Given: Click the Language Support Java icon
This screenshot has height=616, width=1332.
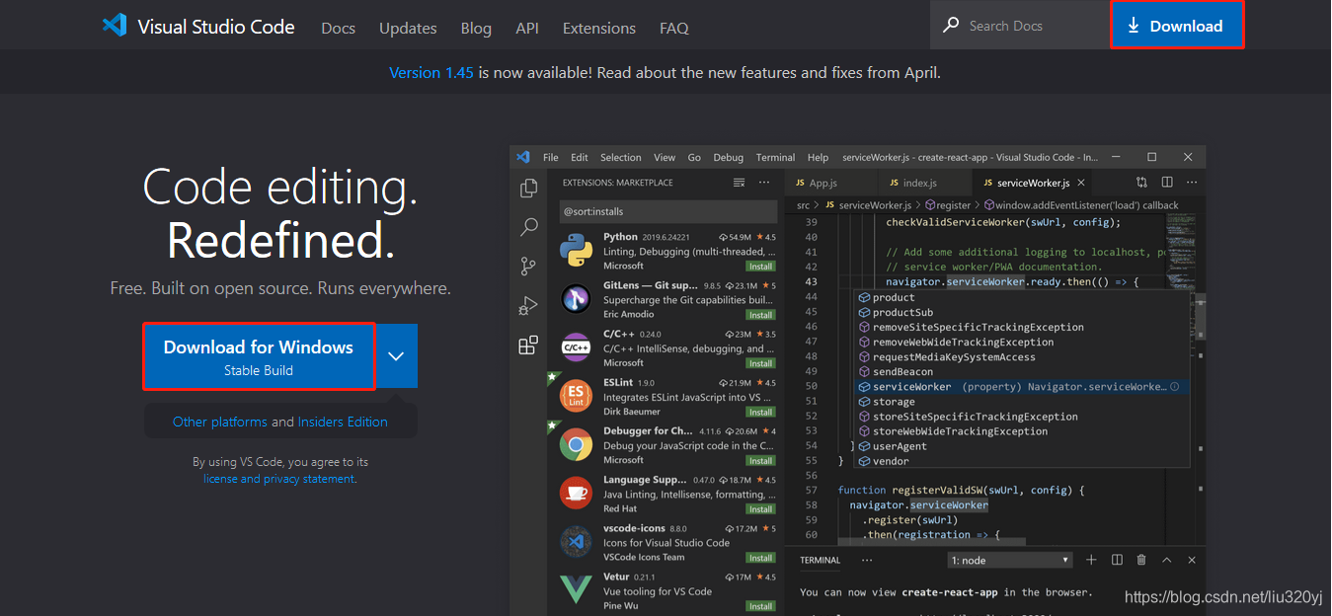Looking at the screenshot, I should (576, 494).
